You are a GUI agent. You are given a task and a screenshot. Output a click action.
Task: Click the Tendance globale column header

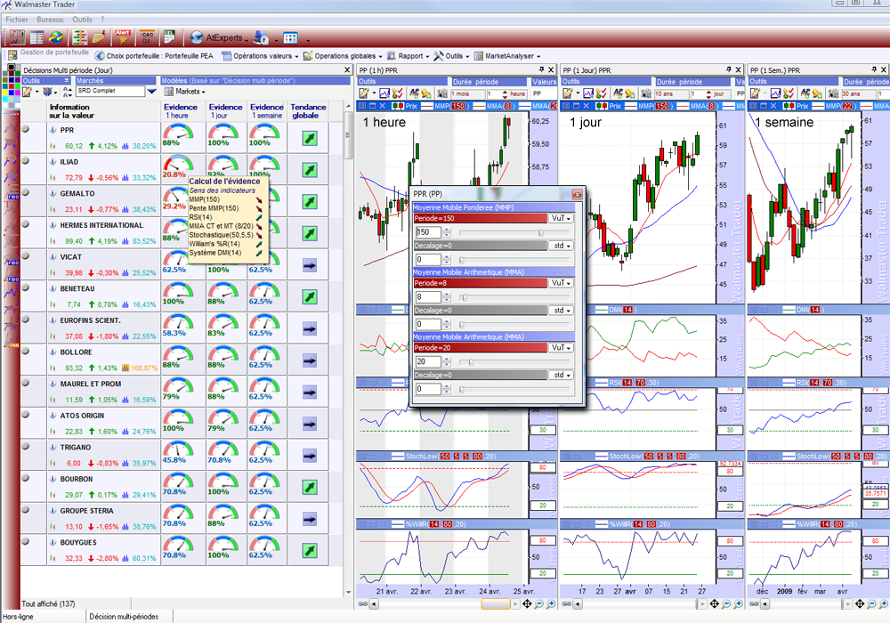(308, 111)
